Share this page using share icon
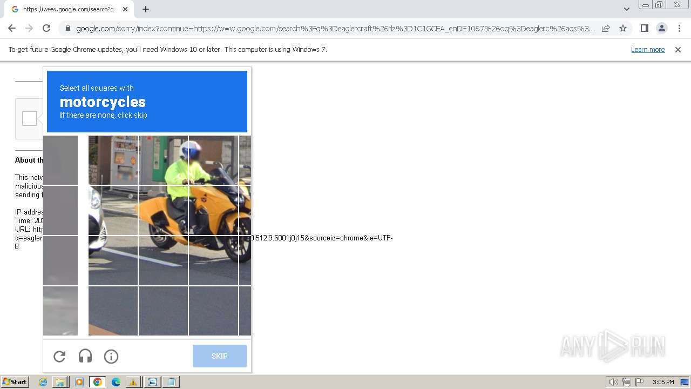691x389 pixels. [606, 28]
